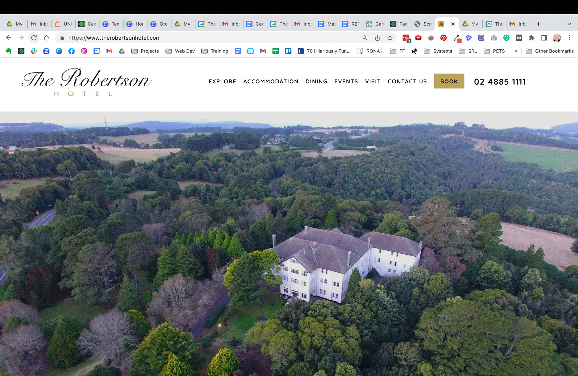This screenshot has width=578, height=376.
Task: Click the forward navigation arrow
Action: 21,38
